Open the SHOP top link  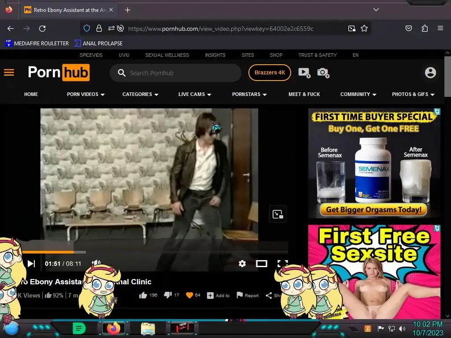[276, 55]
